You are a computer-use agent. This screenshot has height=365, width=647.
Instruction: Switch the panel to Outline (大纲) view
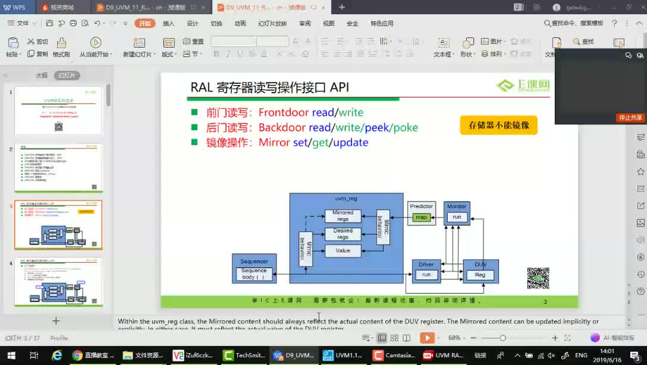point(41,75)
